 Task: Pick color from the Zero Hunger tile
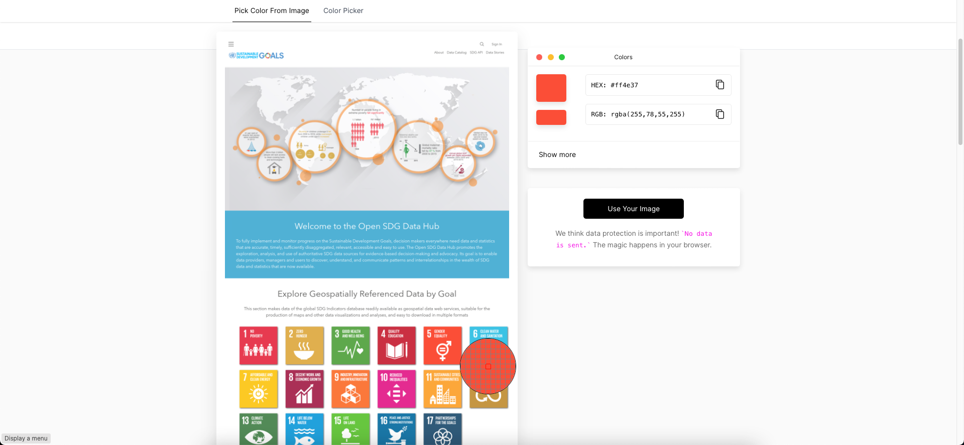click(x=305, y=346)
